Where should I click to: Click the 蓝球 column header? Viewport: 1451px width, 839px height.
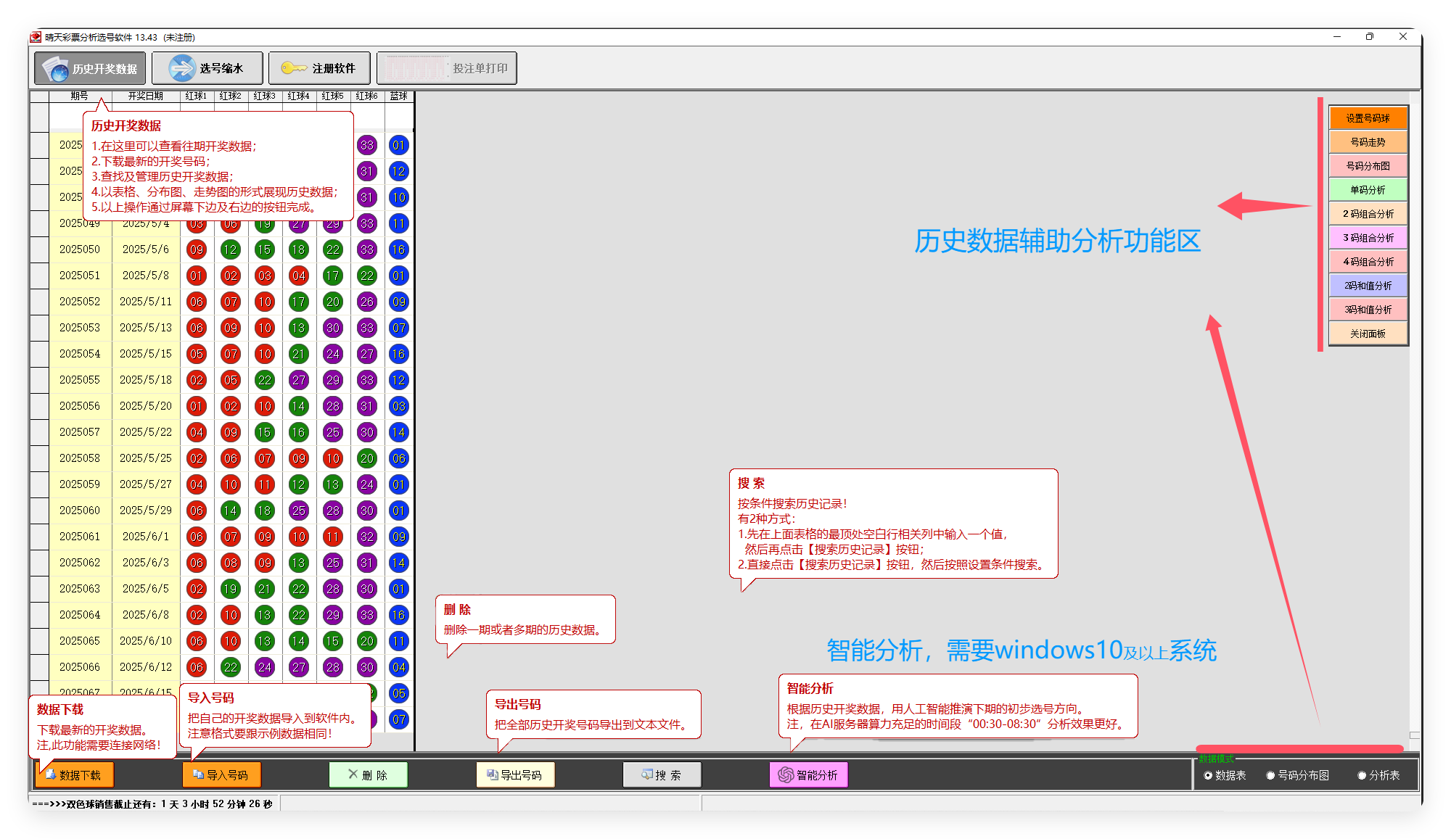click(398, 96)
